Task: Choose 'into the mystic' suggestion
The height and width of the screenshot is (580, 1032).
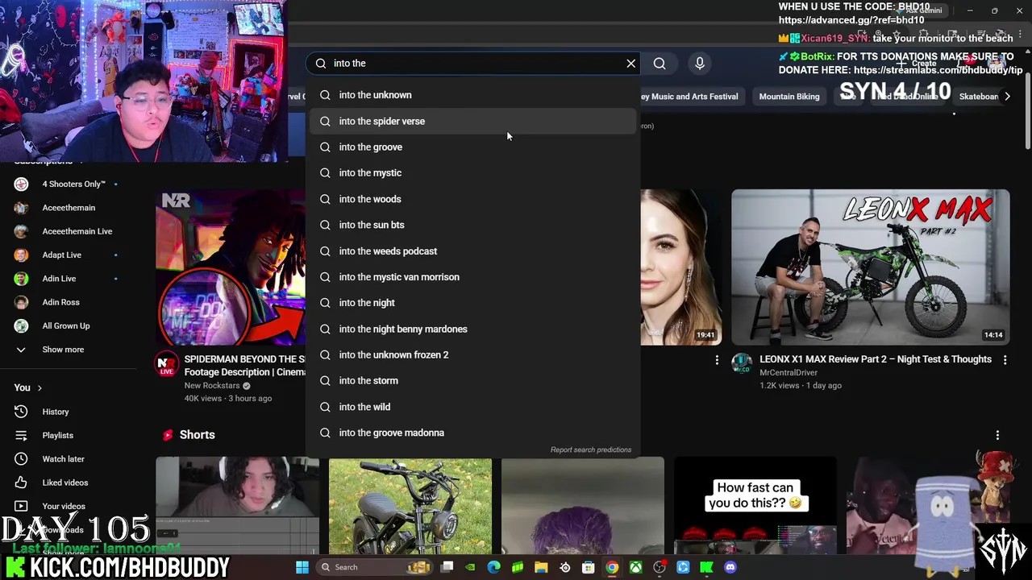Action: click(473, 172)
